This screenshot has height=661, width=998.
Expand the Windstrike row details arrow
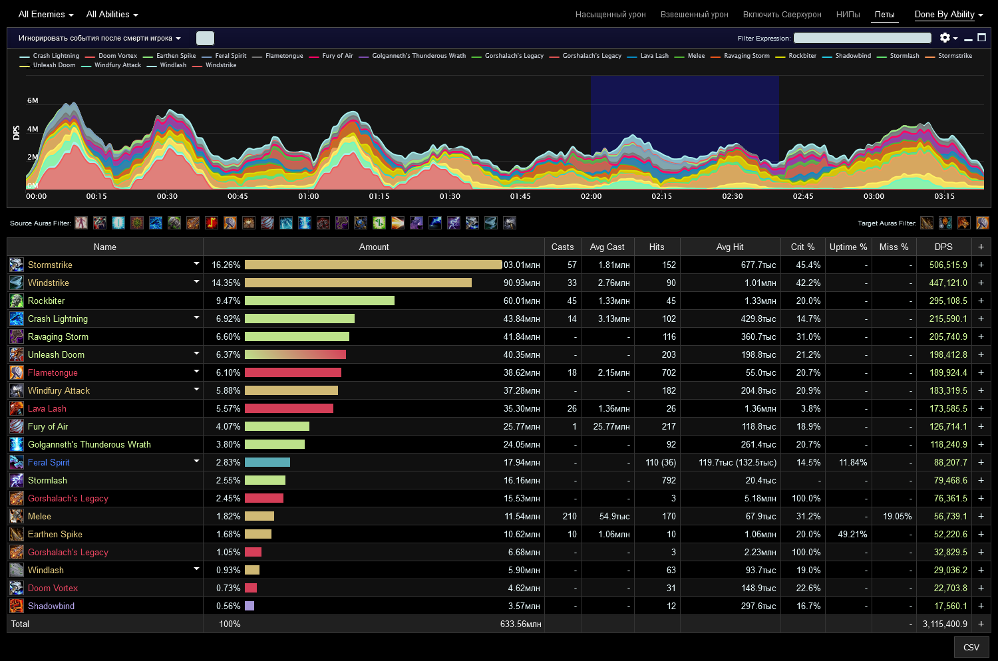(x=196, y=282)
